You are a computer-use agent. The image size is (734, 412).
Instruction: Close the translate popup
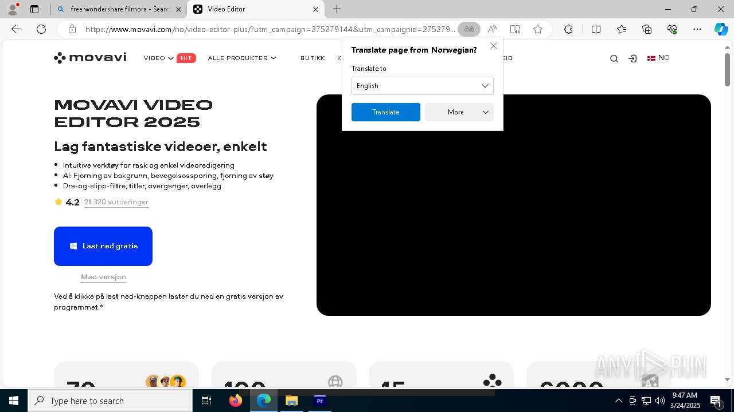(494, 46)
